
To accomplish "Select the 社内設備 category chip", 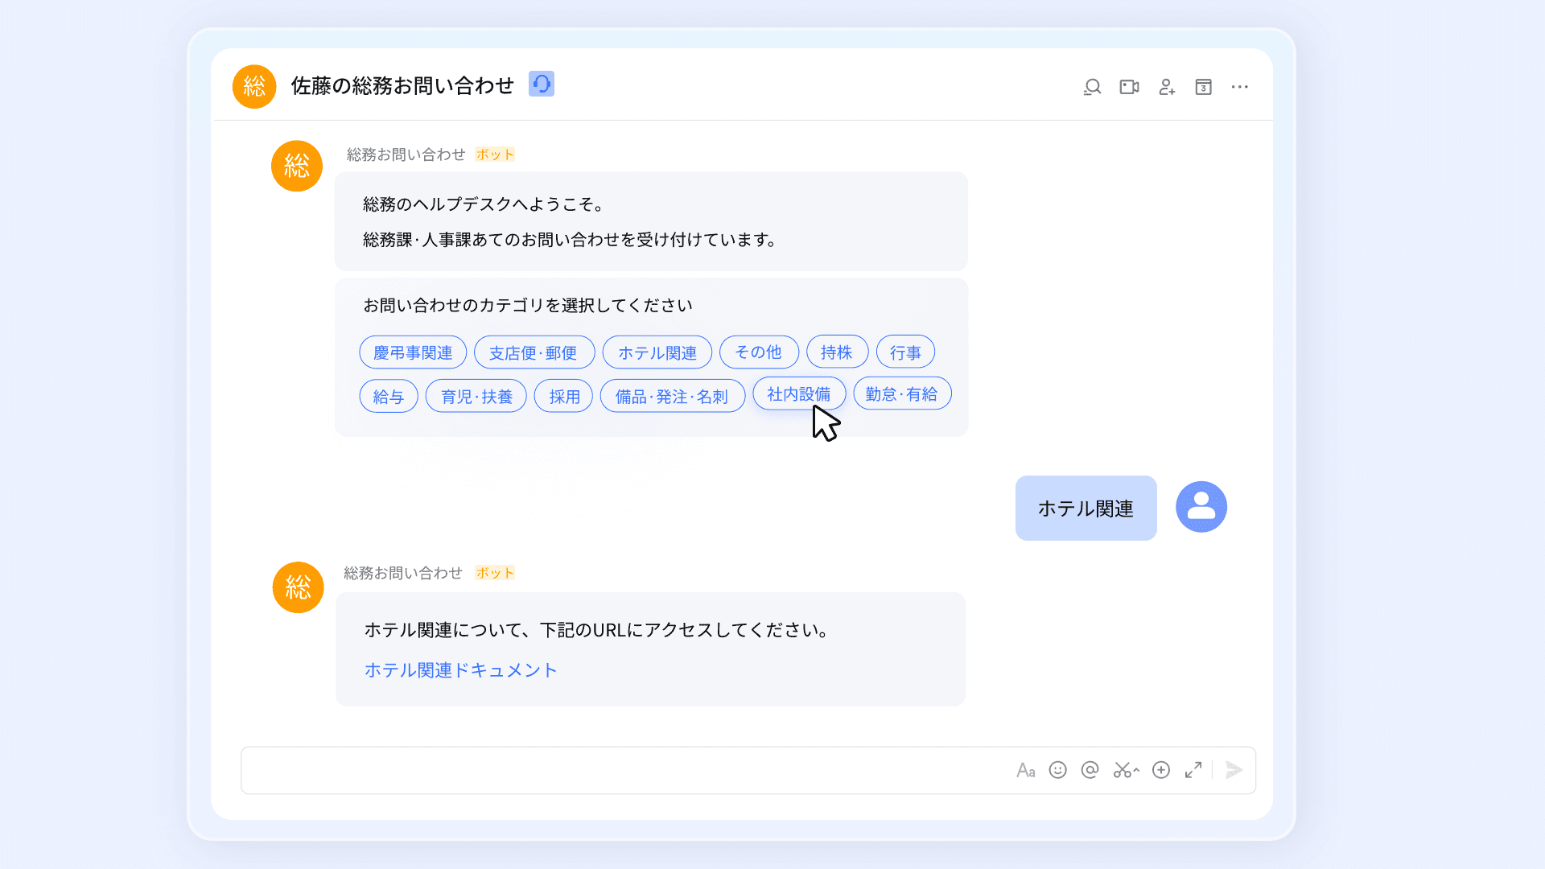I will pyautogui.click(x=798, y=394).
